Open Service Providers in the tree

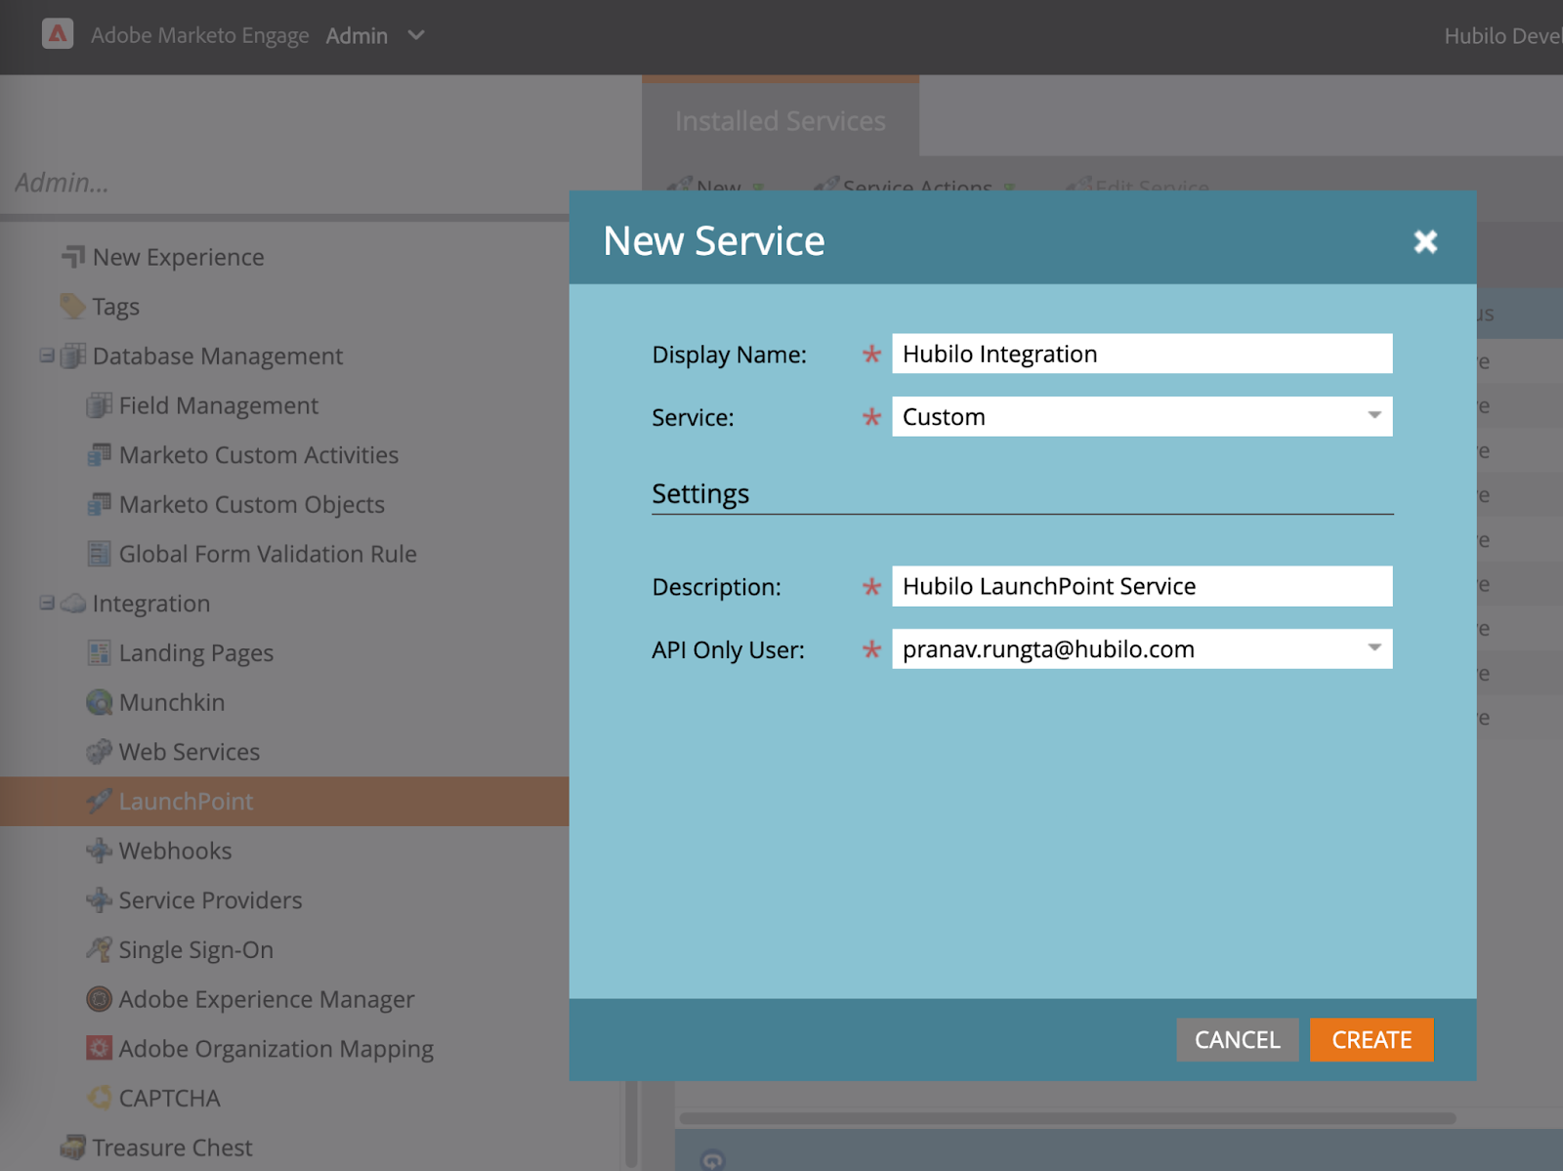click(x=211, y=900)
